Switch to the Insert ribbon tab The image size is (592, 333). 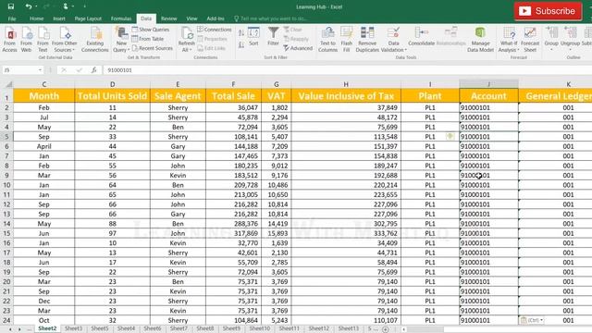tap(59, 18)
